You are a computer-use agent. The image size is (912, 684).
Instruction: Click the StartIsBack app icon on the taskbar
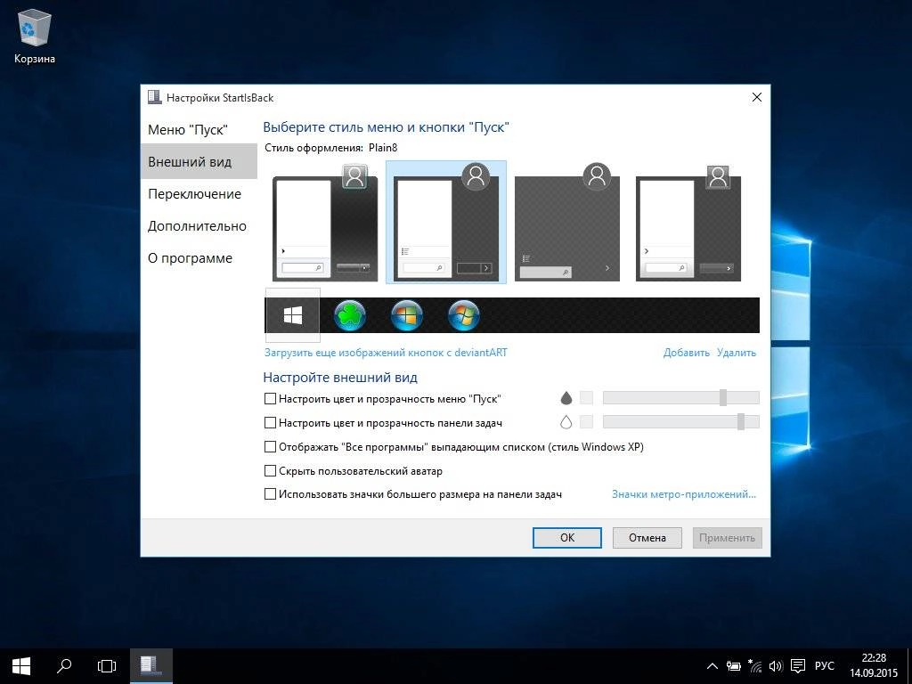click(x=151, y=666)
